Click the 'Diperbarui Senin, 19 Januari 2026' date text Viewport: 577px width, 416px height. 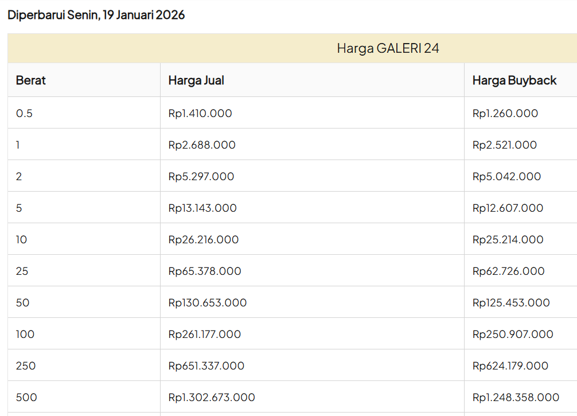point(96,15)
